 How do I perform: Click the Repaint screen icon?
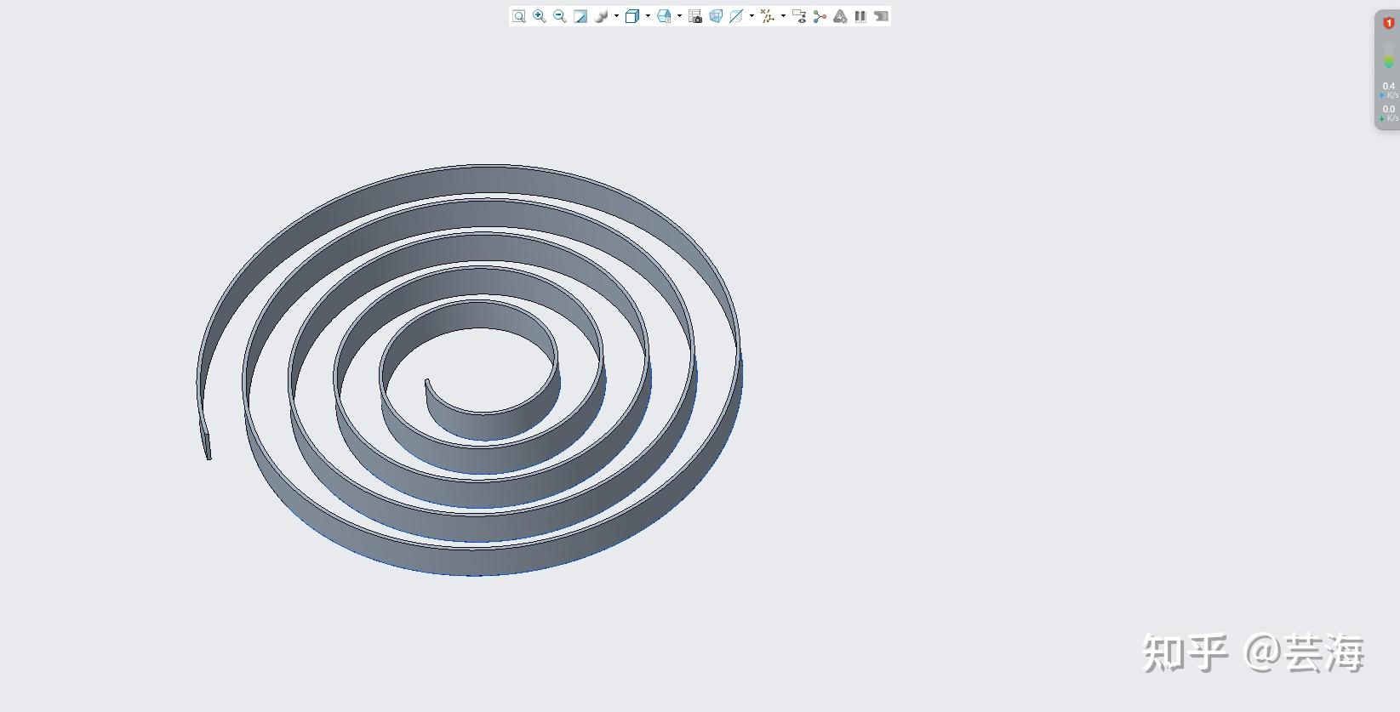[x=580, y=16]
